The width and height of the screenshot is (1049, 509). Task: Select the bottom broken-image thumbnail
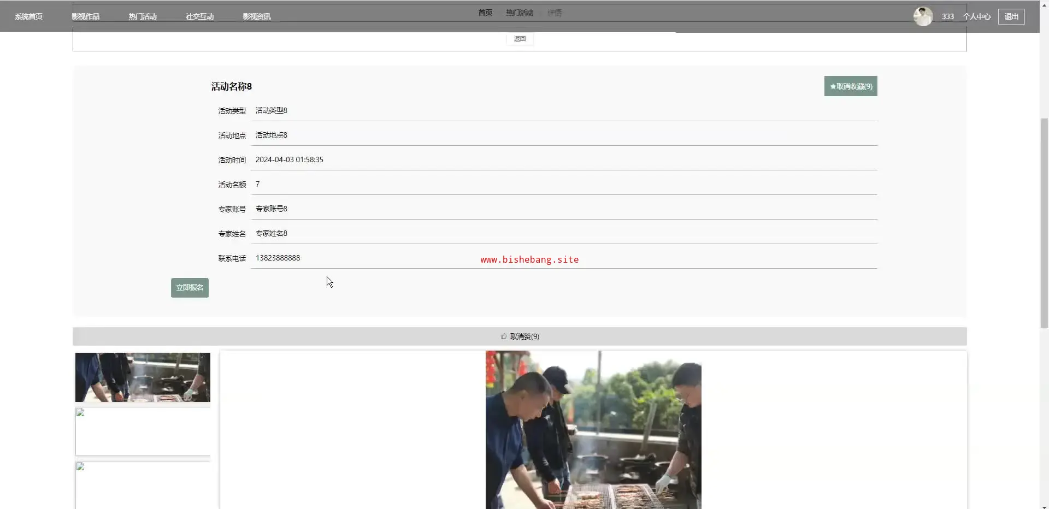click(143, 485)
